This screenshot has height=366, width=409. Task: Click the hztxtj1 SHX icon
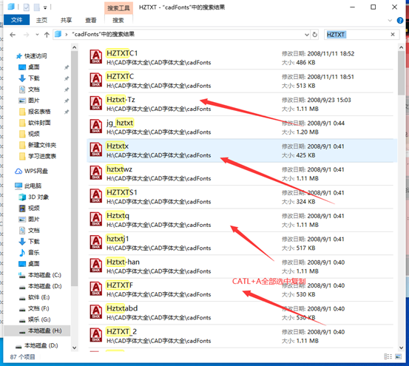(x=96, y=243)
